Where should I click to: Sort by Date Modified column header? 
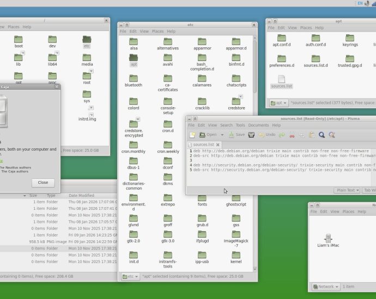tap(81, 196)
